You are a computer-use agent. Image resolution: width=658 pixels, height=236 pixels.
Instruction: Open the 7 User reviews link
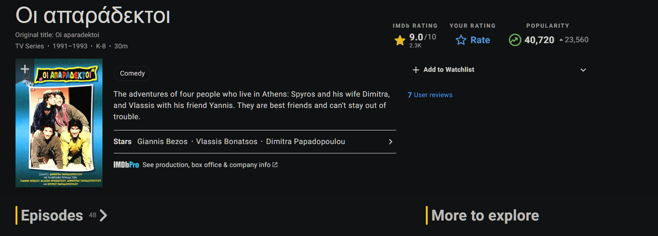(x=430, y=95)
